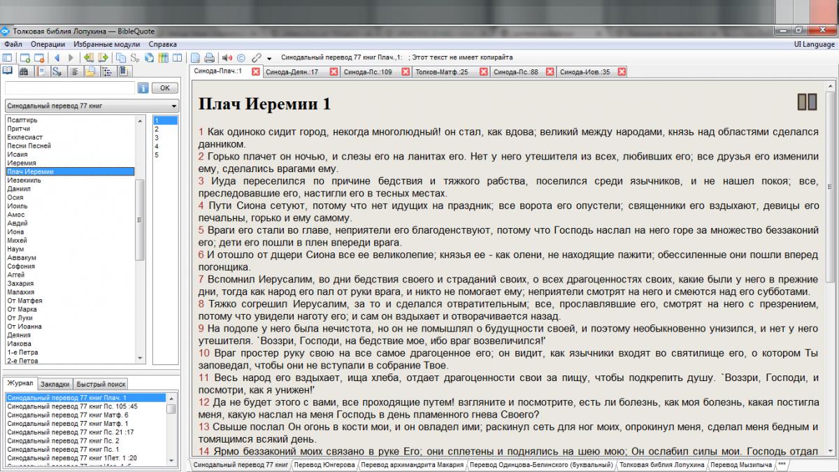The height and width of the screenshot is (472, 839).
Task: Click the two-page view icon beside chapter title
Action: pos(807,102)
